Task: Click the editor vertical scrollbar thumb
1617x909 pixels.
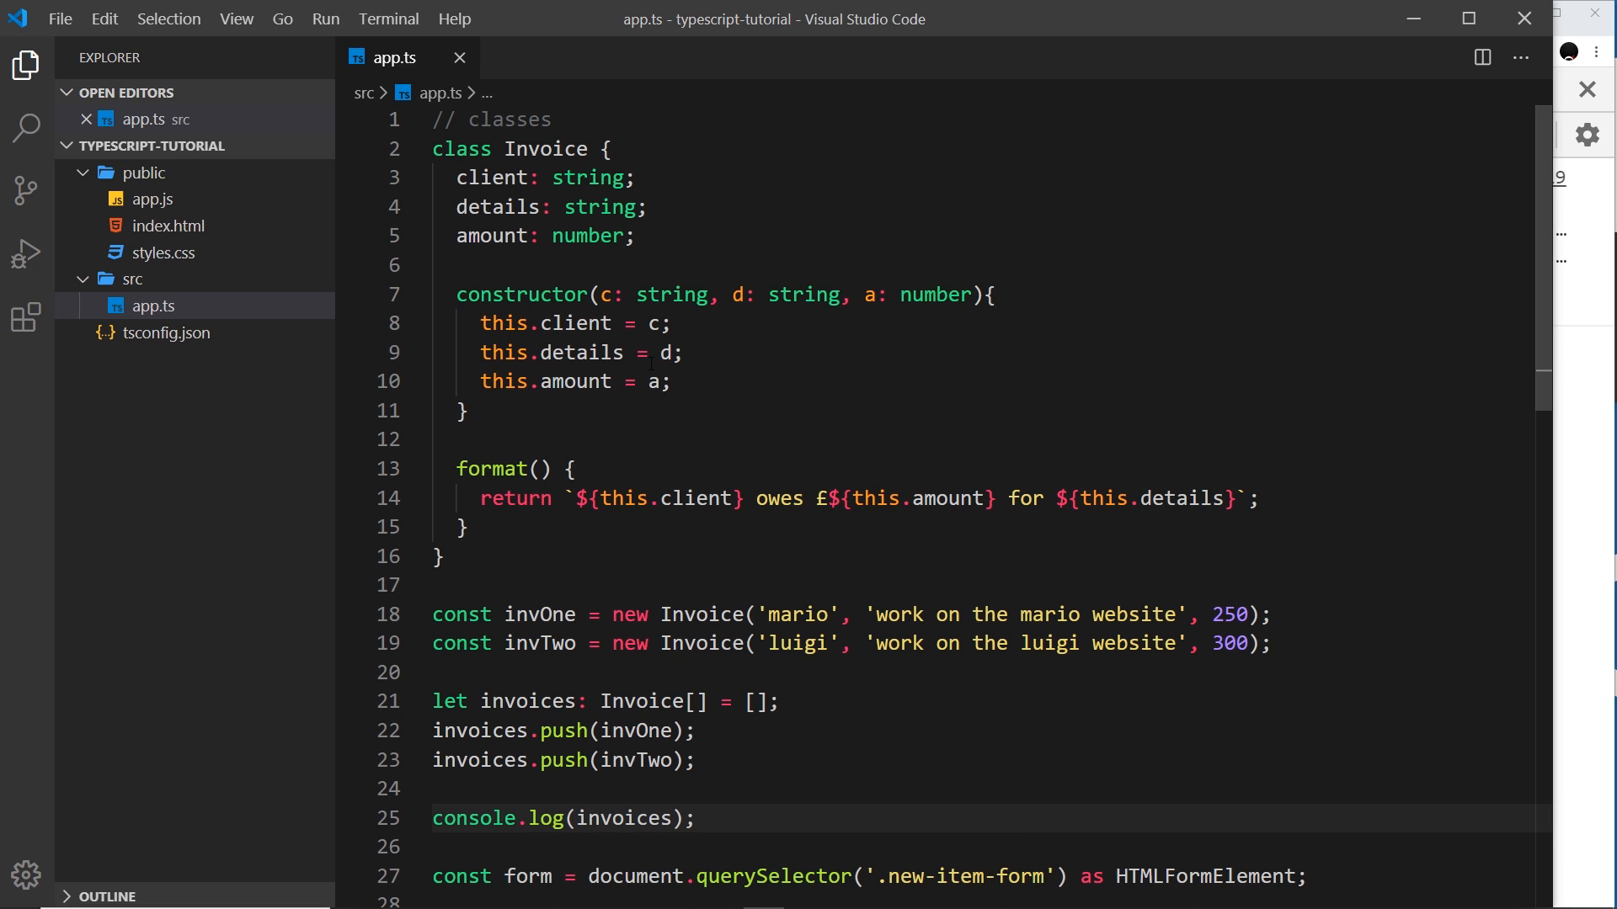Action: point(1544,258)
